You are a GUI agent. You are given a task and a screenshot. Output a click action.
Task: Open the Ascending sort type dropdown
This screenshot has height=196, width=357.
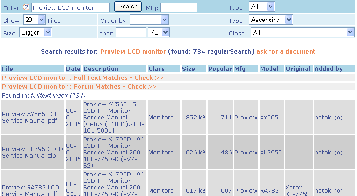click(x=271, y=20)
